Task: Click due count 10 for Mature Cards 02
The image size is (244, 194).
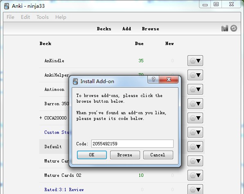Action: [x=141, y=175]
